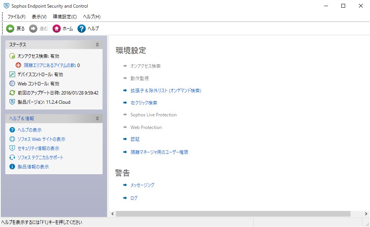Collapse the ヘルプ＆情報 panel

pyautogui.click(x=97, y=118)
